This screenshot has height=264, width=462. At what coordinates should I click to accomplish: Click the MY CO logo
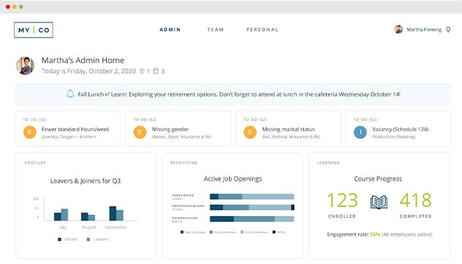tap(33, 30)
